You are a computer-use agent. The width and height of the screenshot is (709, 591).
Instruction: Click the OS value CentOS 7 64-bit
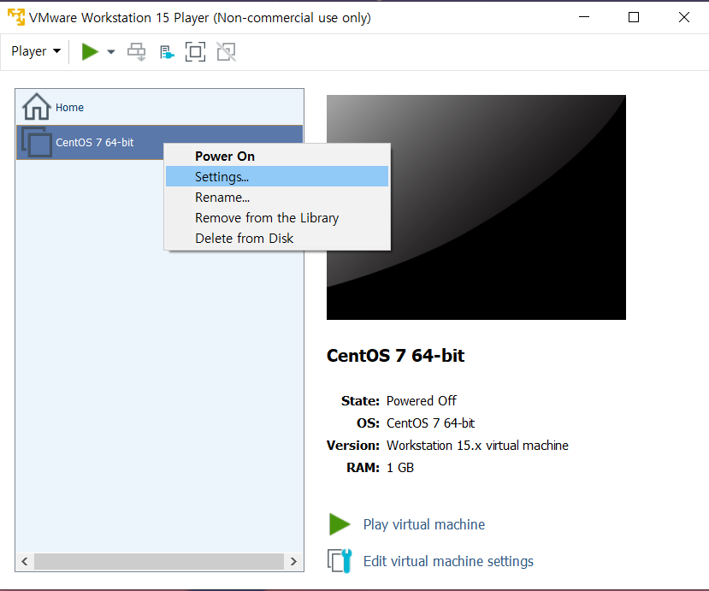[x=430, y=423]
